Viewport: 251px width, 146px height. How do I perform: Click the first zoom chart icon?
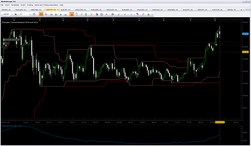[x=51, y=14]
